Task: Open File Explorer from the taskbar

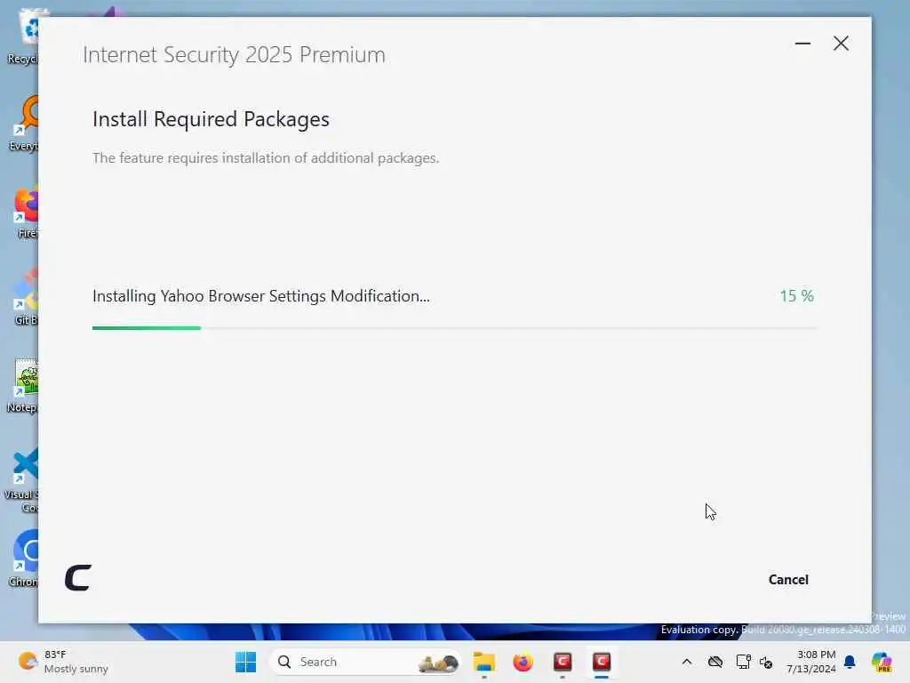Action: (484, 662)
